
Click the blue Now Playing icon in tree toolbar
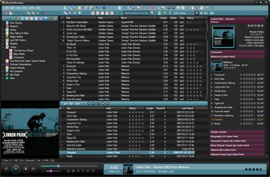[x=22, y=19]
